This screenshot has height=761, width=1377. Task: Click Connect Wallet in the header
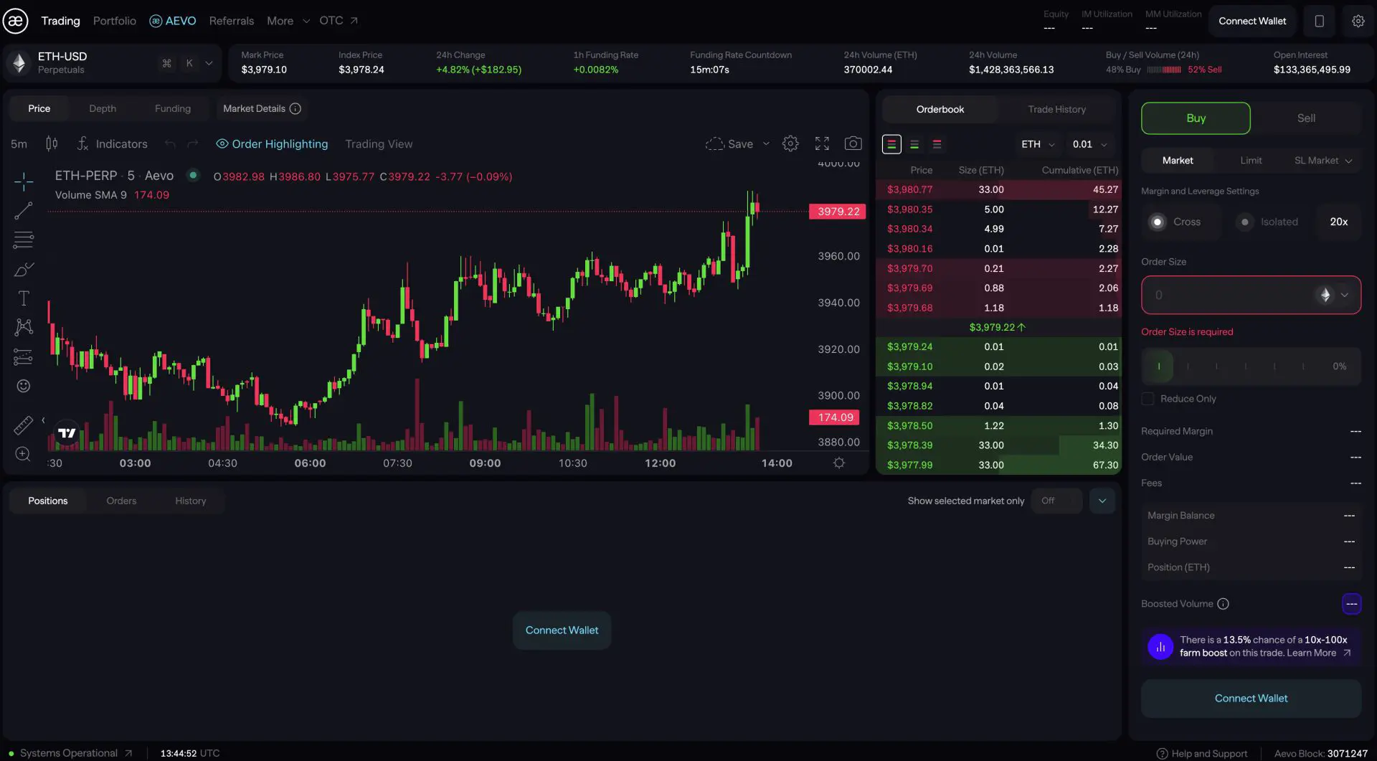(x=1252, y=21)
